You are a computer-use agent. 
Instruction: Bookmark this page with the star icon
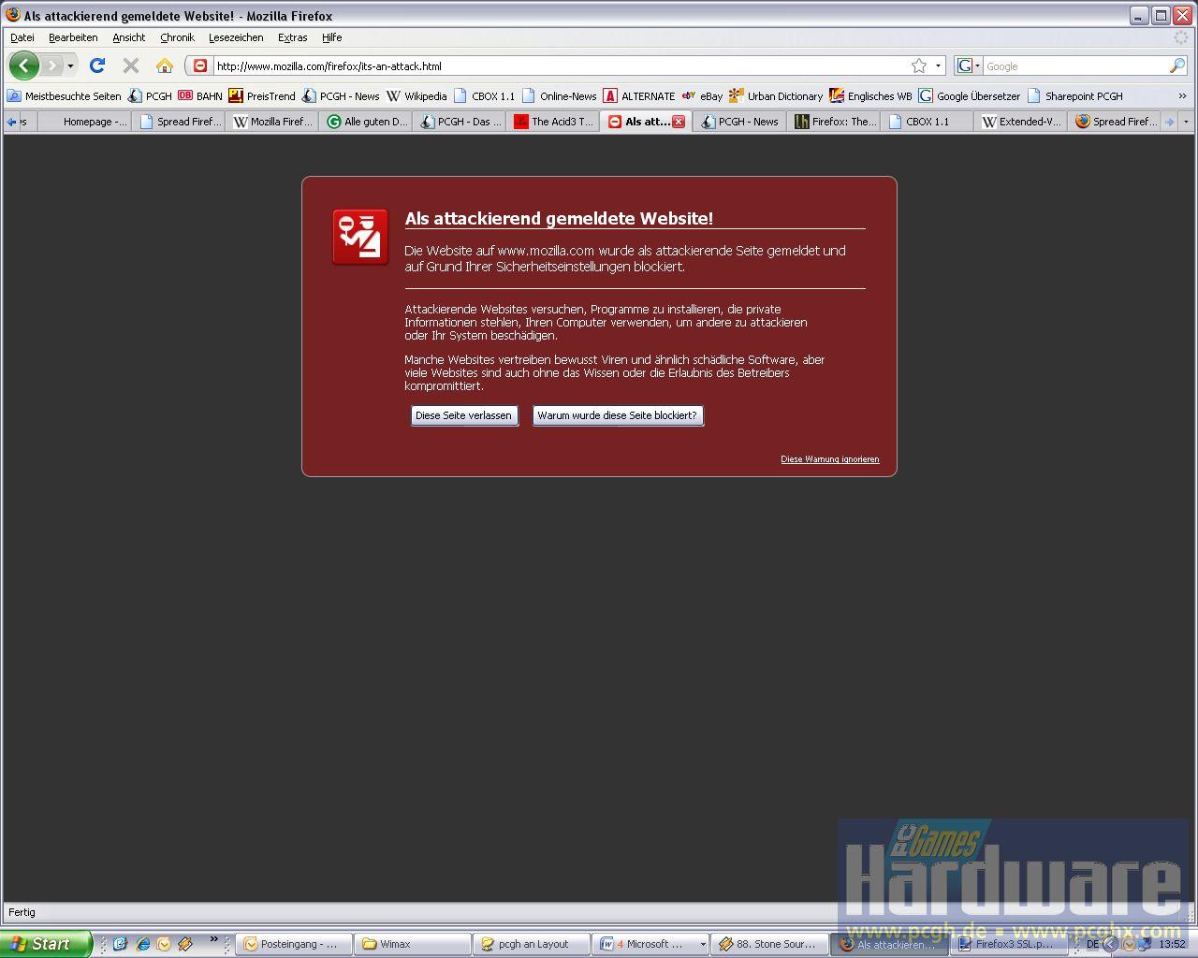click(919, 65)
